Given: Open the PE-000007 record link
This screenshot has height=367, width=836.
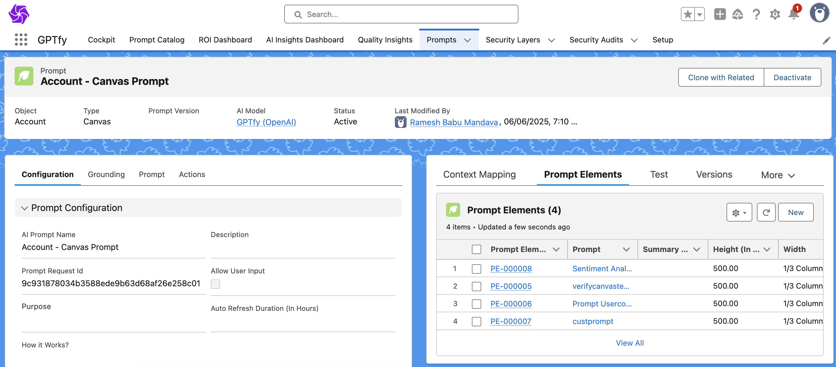Looking at the screenshot, I should (x=510, y=321).
